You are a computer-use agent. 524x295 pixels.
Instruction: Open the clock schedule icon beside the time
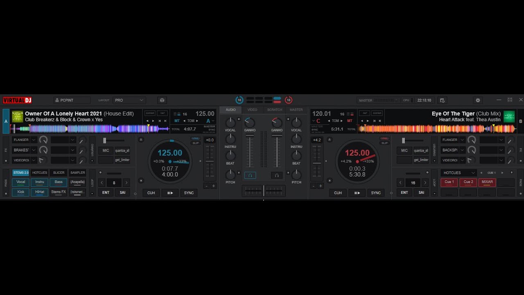(x=442, y=100)
